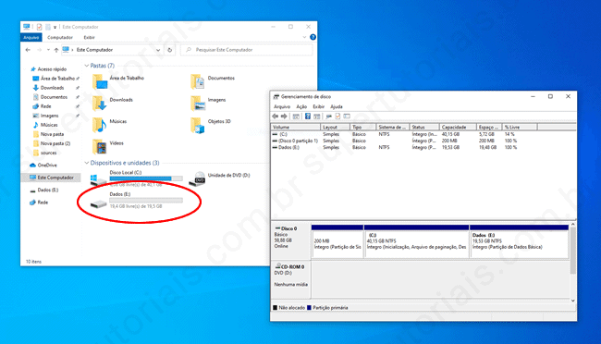601x344 pixels.
Task: Select the (C:) 40,15 GB NTFS partition block
Action: [416, 241]
